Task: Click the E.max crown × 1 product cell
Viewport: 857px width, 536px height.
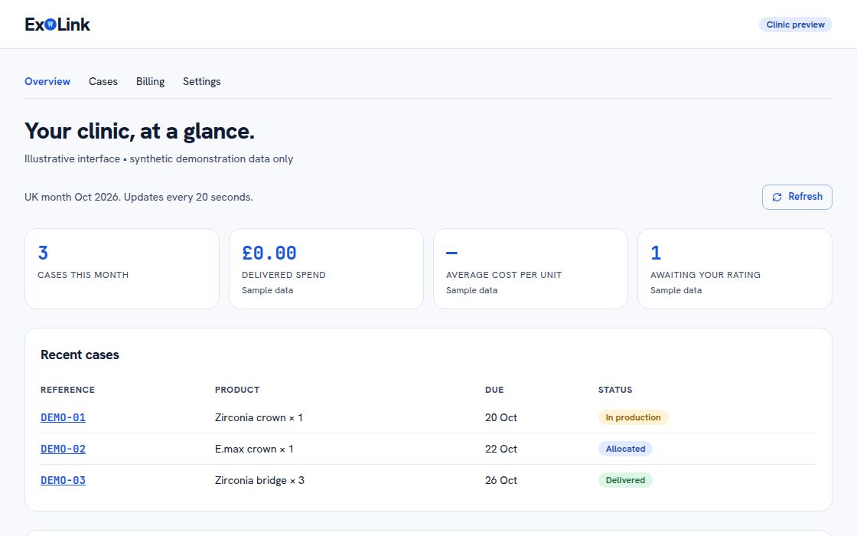Action: [254, 449]
